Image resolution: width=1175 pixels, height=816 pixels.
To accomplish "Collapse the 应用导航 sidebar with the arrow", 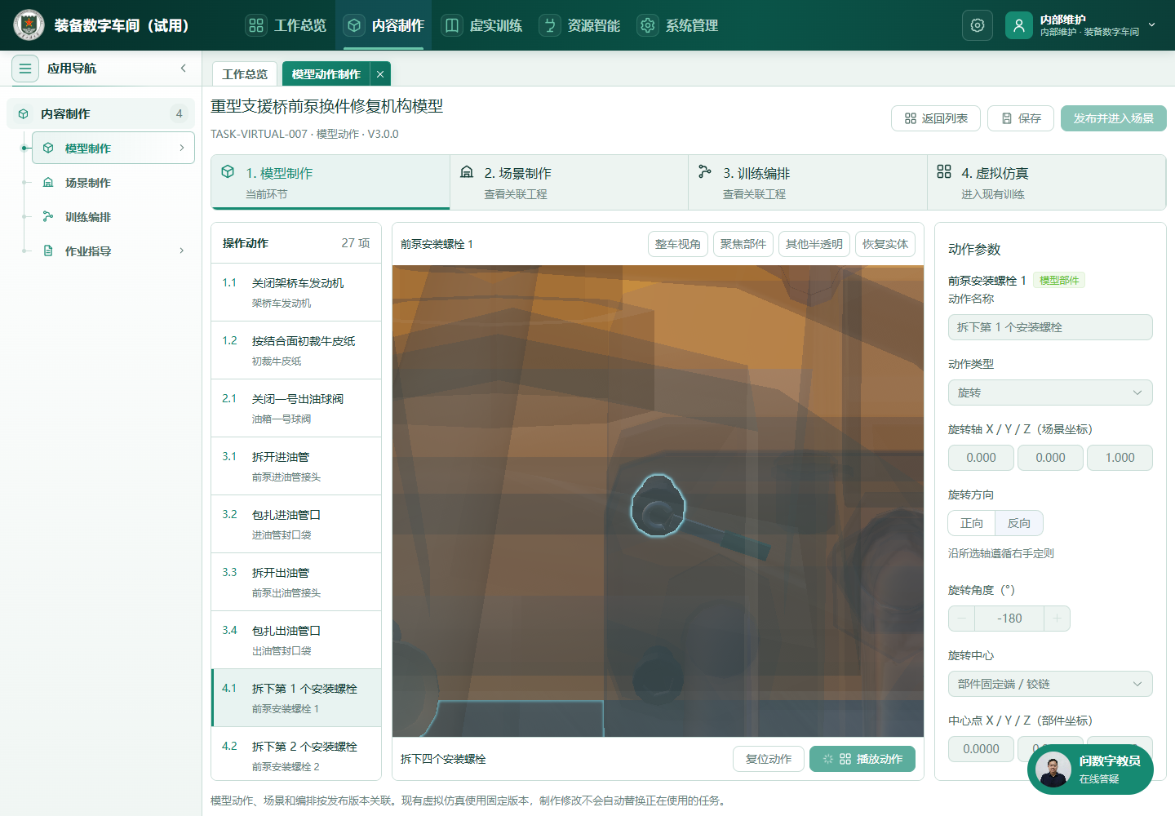I will (x=184, y=69).
